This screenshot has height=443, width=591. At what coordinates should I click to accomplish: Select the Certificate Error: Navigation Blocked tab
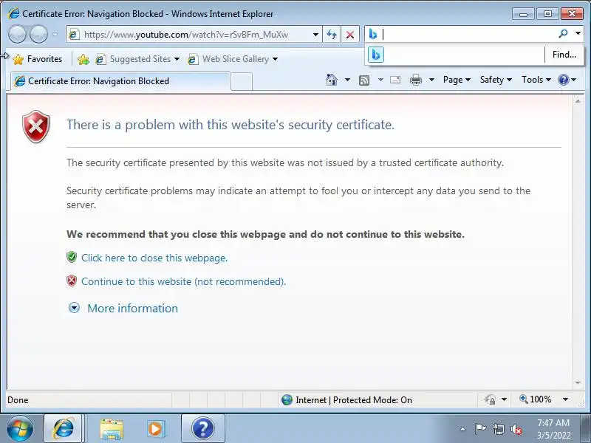(120, 81)
